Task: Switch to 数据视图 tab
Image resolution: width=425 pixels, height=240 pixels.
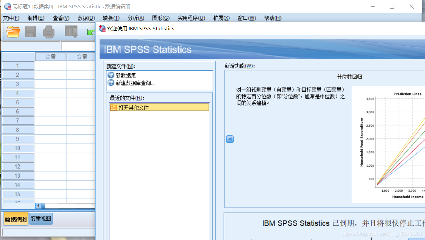Action: pos(16,219)
